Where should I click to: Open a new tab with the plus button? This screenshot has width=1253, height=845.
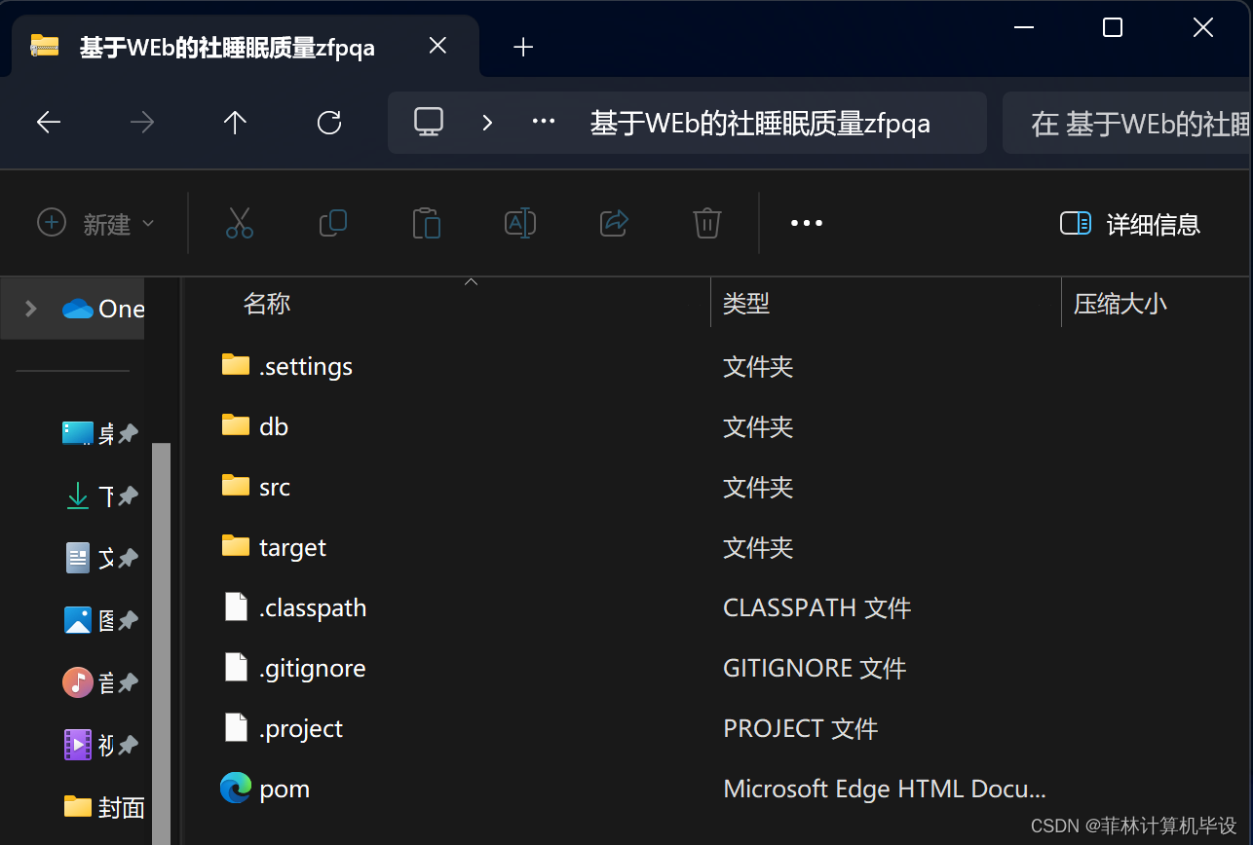coord(523,46)
